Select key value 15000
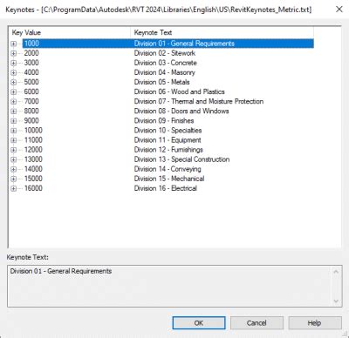Image resolution: width=349 pixels, height=338 pixels. 33,179
